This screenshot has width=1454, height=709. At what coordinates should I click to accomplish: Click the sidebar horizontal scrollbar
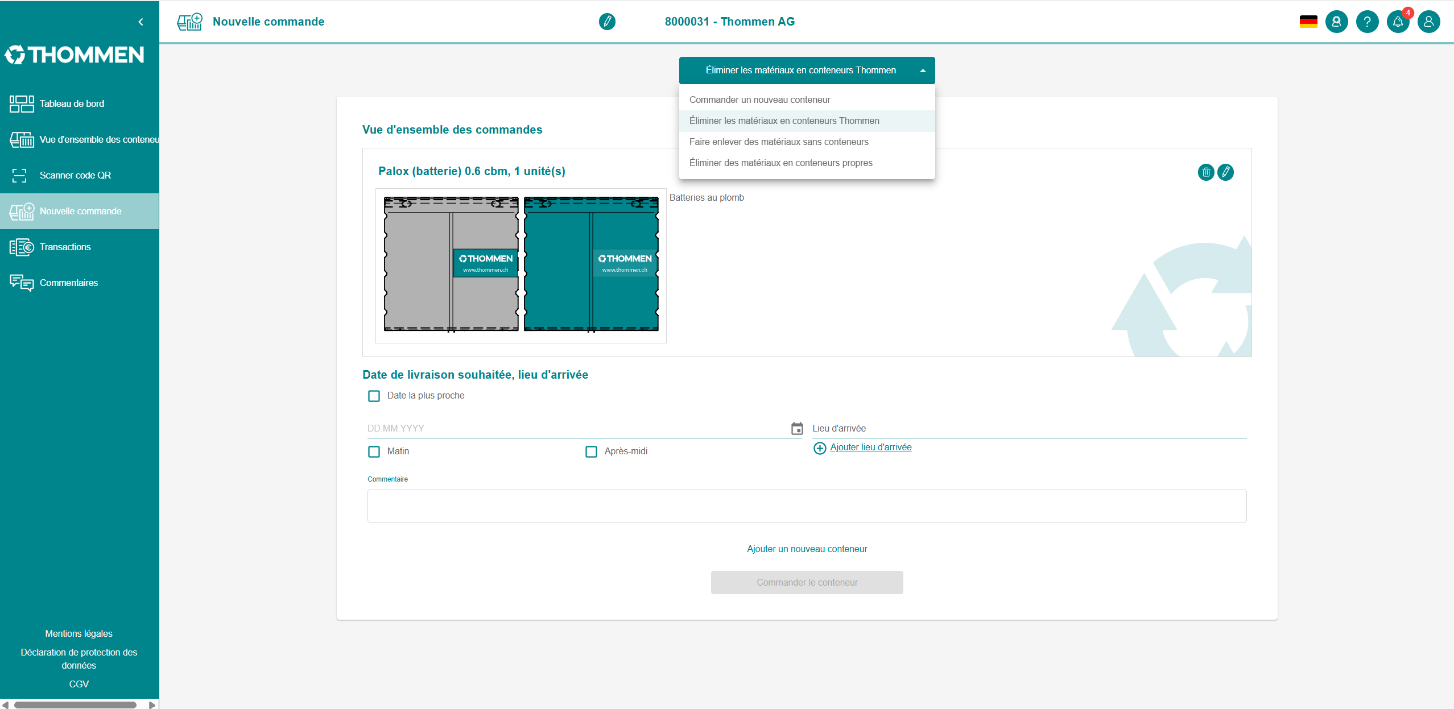pos(75,705)
